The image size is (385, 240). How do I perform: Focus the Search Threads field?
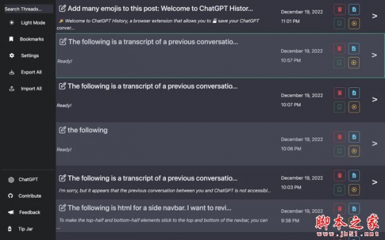click(x=28, y=9)
